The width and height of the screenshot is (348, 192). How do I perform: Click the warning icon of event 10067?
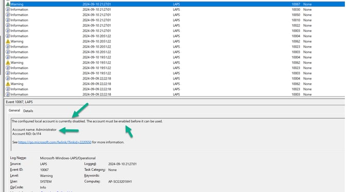(x=8, y=4)
